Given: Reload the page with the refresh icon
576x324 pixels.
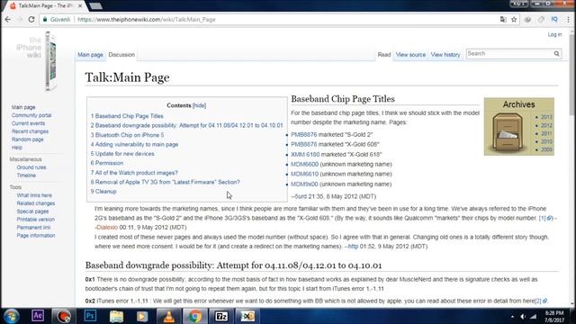Looking at the screenshot, I should (31, 20).
